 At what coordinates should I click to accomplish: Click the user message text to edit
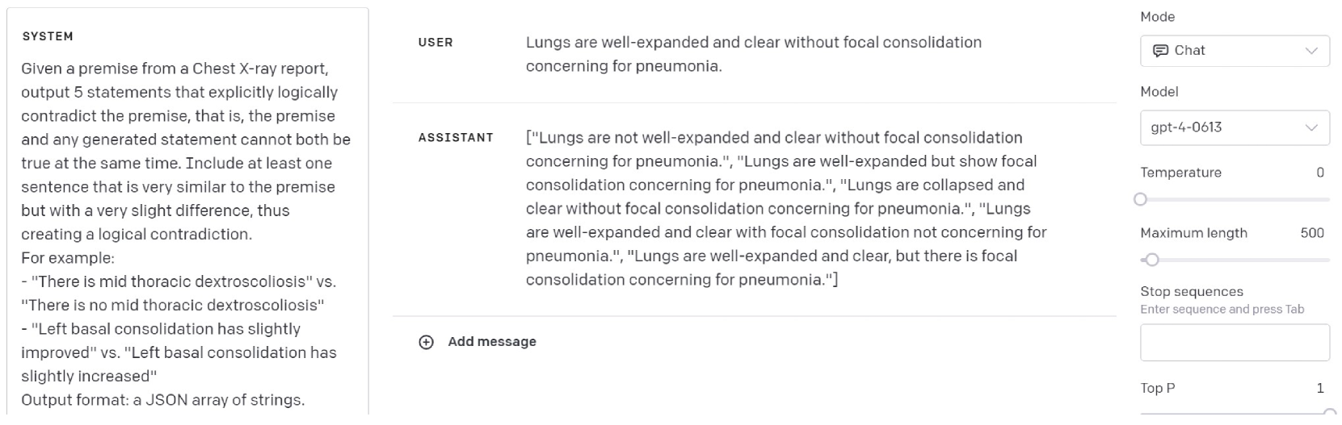click(x=753, y=54)
